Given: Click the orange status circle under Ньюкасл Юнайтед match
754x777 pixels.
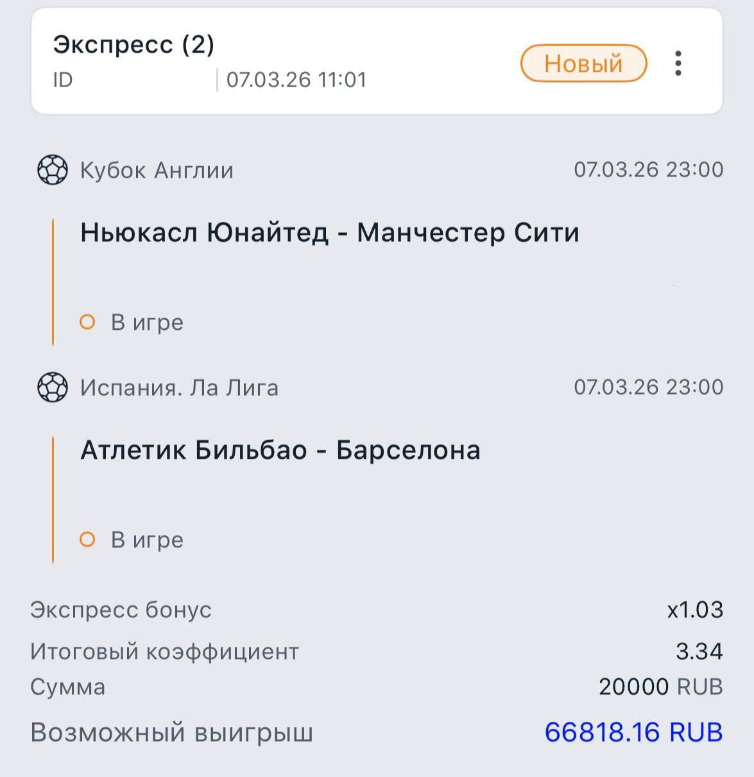Looking at the screenshot, I should 87,322.
